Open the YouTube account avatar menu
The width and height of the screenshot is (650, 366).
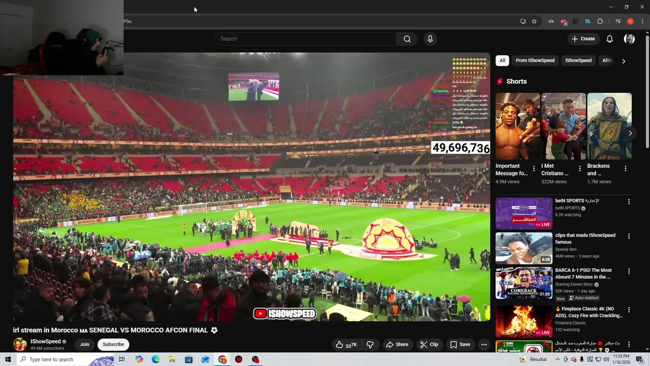click(x=629, y=39)
